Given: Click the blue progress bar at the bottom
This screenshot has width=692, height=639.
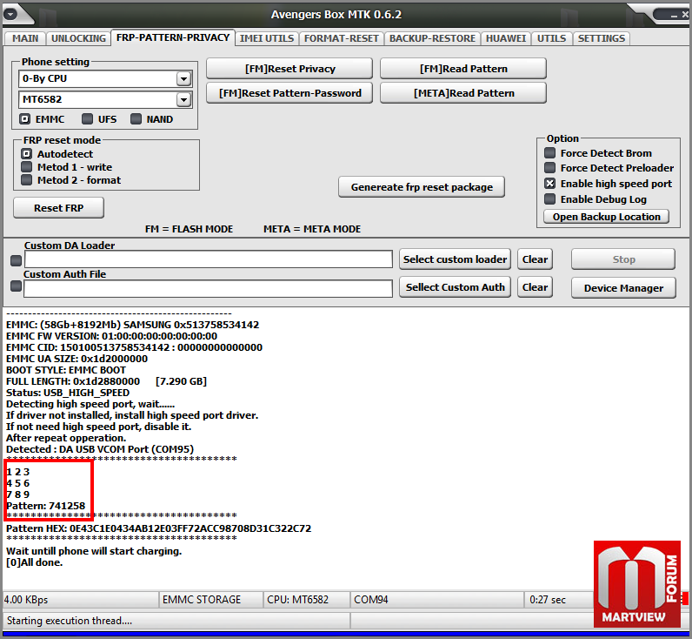Looking at the screenshot, I should 346,634.
